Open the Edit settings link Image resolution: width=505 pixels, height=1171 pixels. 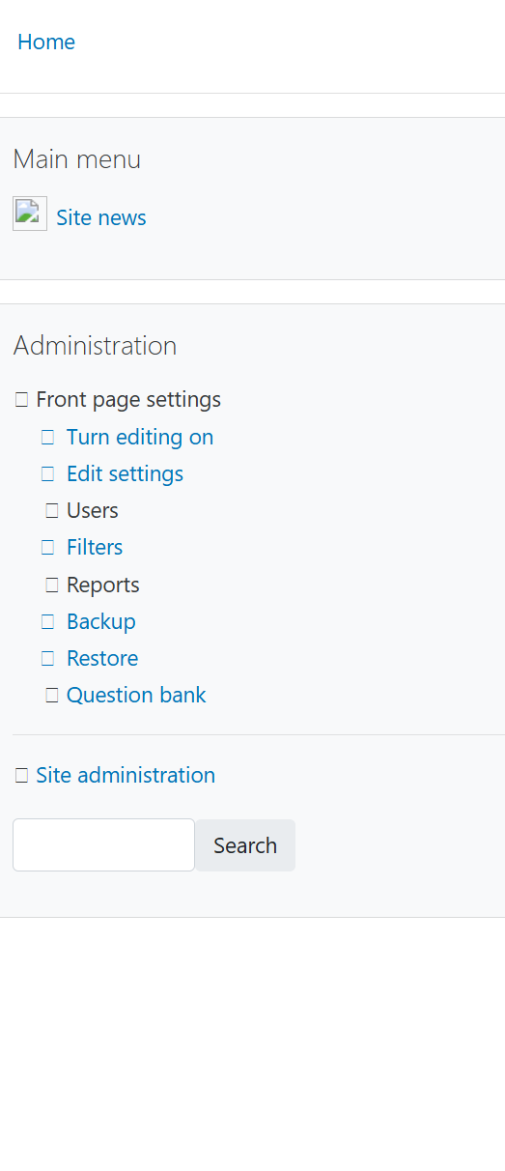[x=125, y=473]
